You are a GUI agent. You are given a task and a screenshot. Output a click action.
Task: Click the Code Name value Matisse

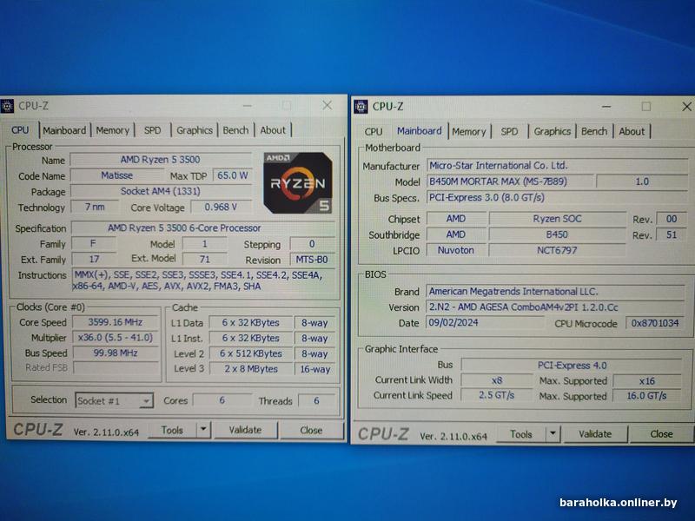pos(116,175)
